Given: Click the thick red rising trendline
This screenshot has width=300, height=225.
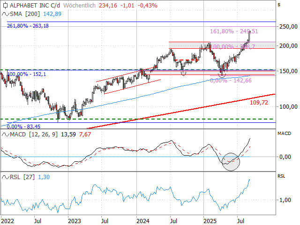Looking at the screenshot, I should pyautogui.click(x=181, y=111).
